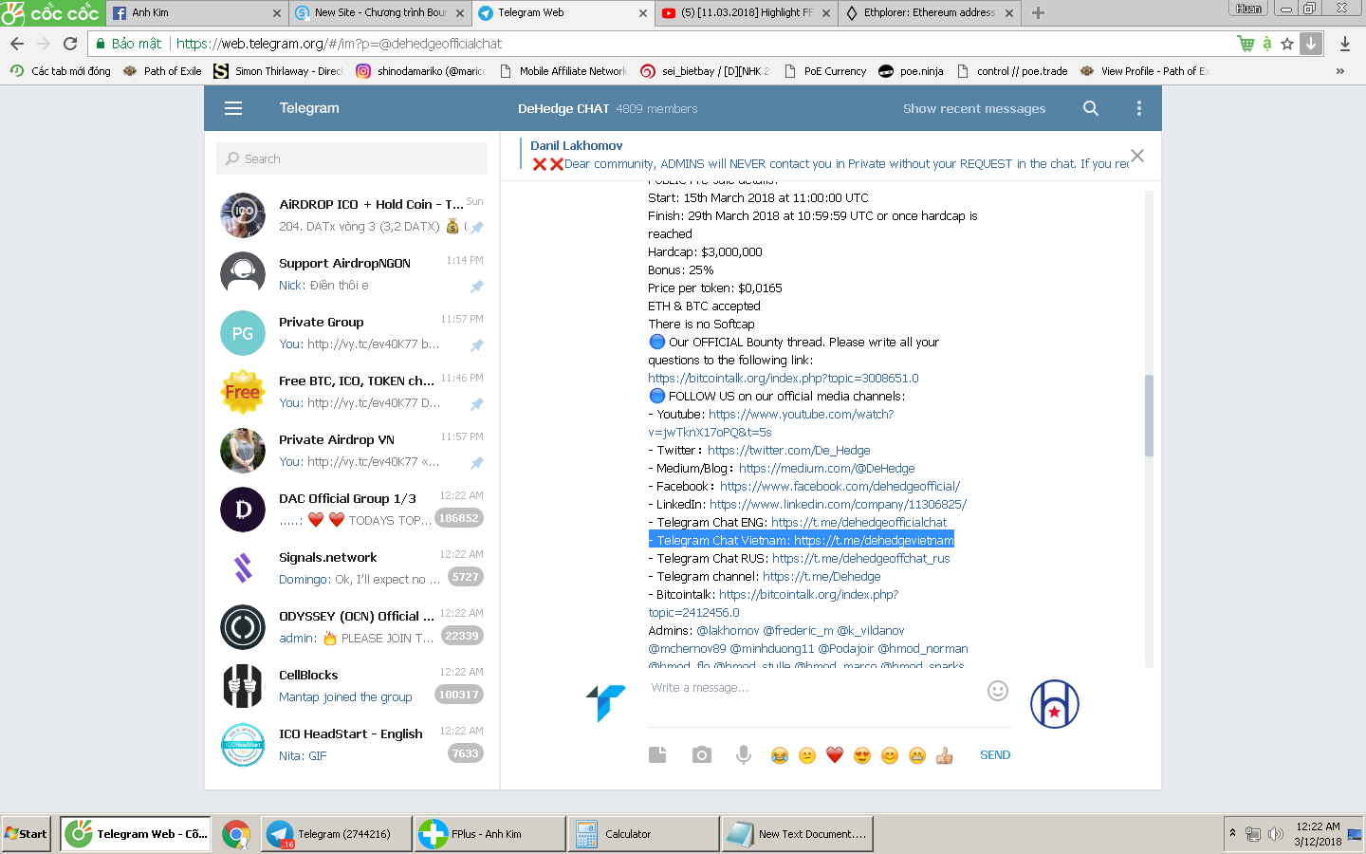The width and height of the screenshot is (1366, 854).
Task: Open the Private Airdrop VN chat
Action: point(352,451)
